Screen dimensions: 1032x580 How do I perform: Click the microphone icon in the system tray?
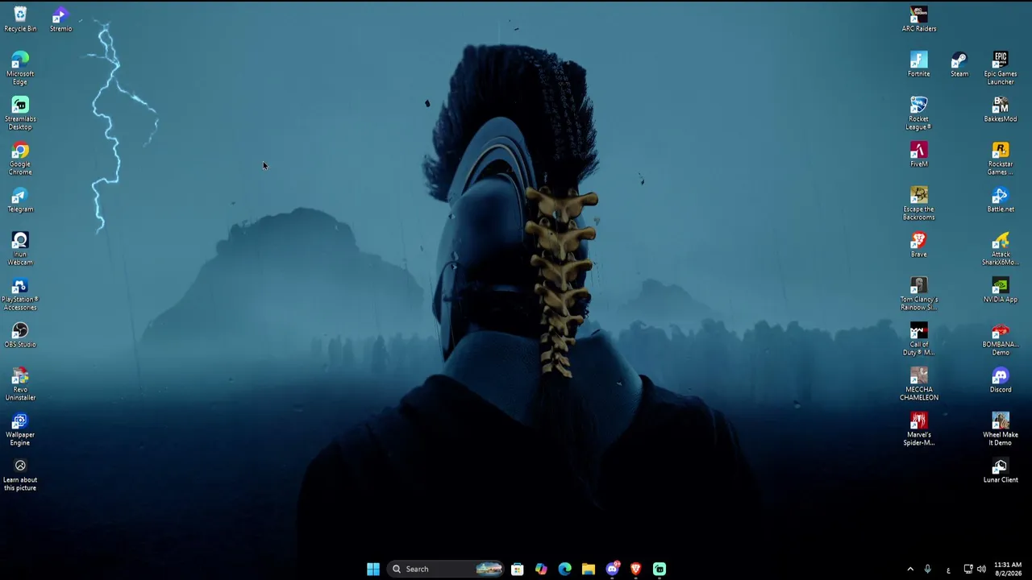(927, 569)
